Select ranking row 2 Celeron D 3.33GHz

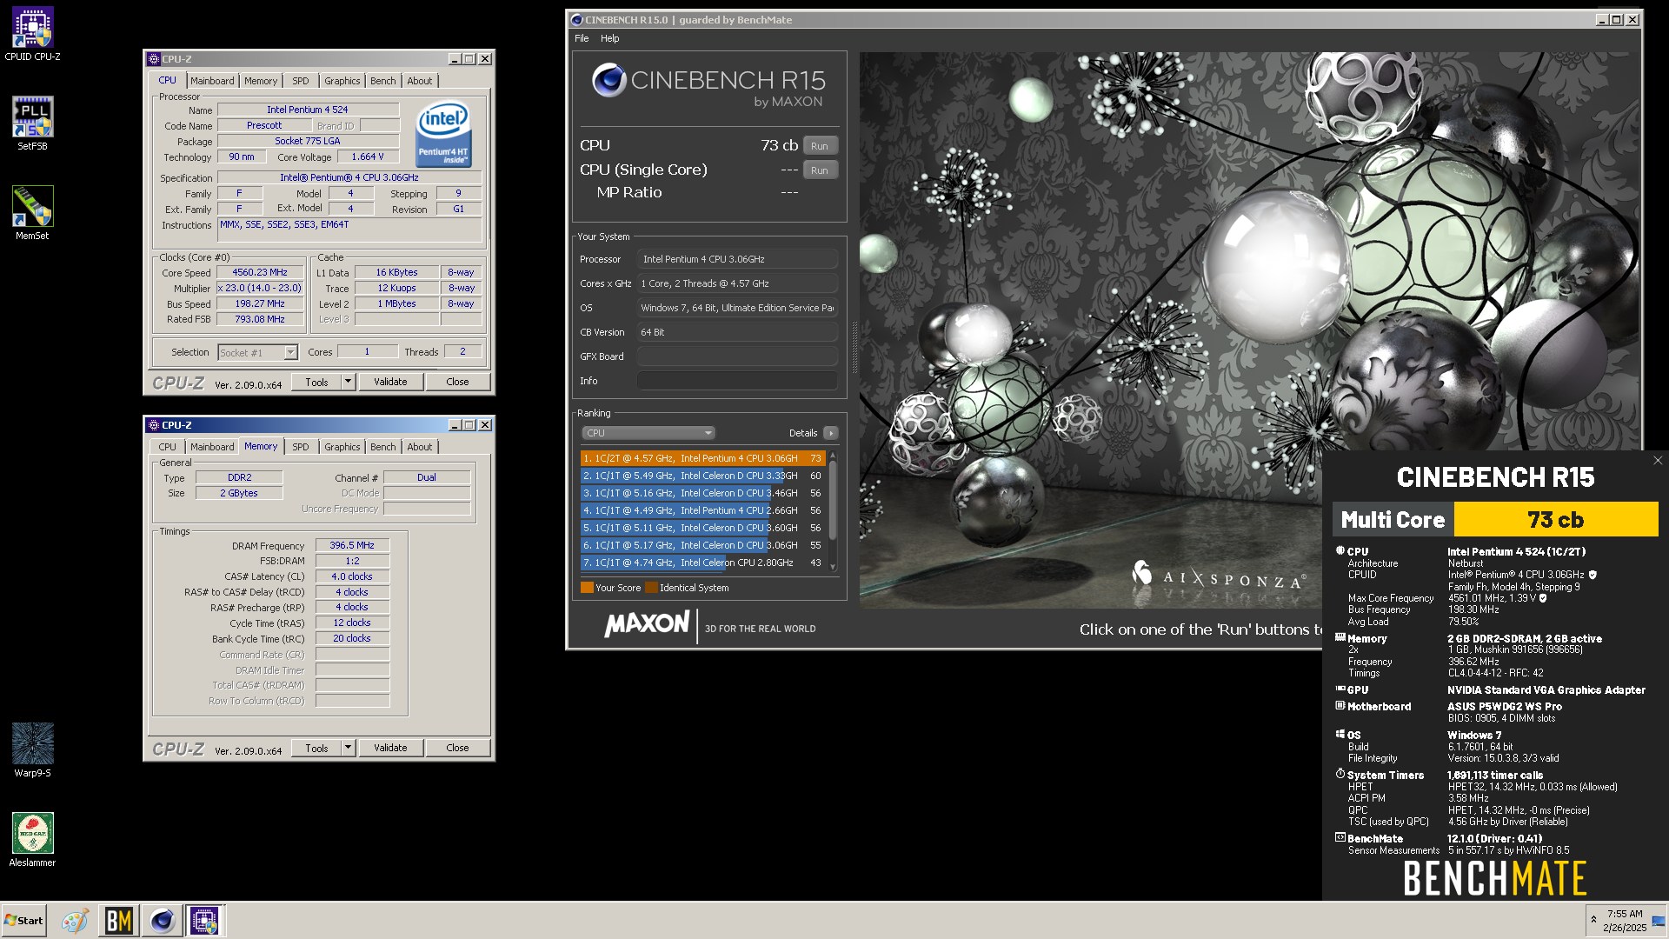(702, 476)
